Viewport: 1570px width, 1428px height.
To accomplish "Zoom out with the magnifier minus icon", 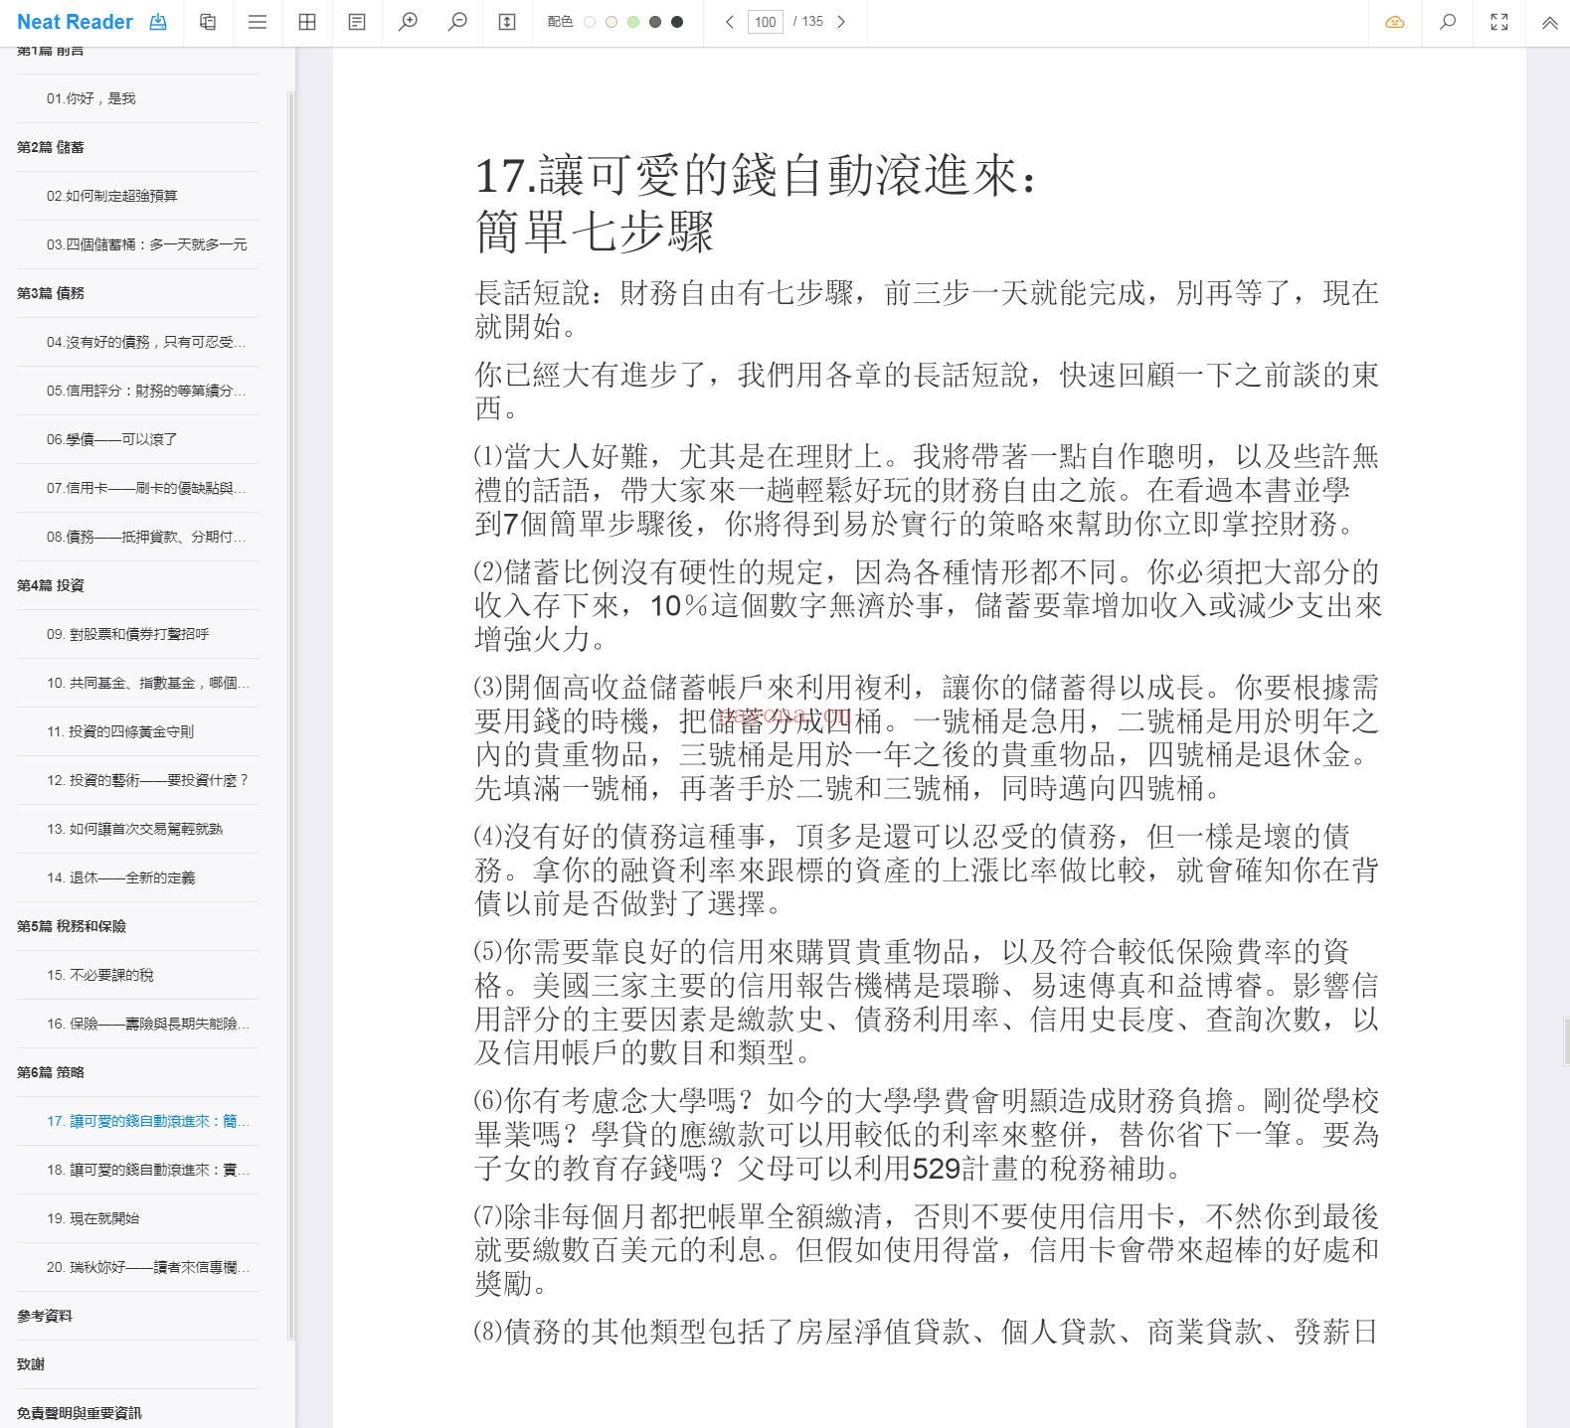I will tap(457, 22).
